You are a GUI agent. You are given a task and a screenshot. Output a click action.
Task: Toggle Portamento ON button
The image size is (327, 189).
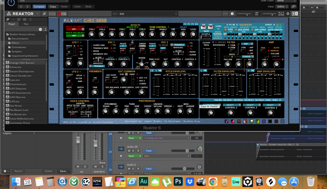pyautogui.click(x=95, y=81)
